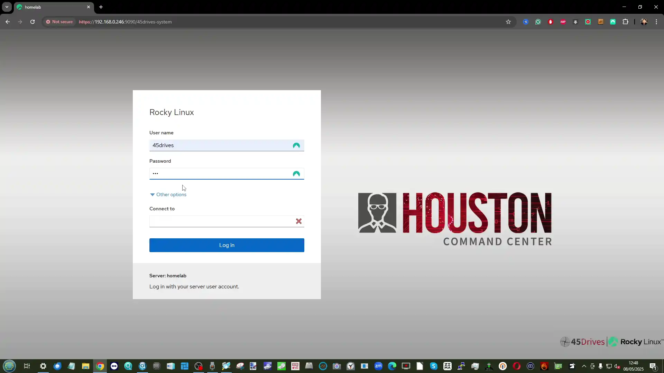This screenshot has width=664, height=373.
Task: Open the ABP Adblock Plus extension
Action: pos(563,22)
